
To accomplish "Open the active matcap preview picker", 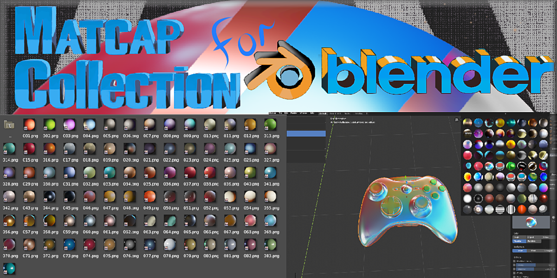I will click(531, 222).
